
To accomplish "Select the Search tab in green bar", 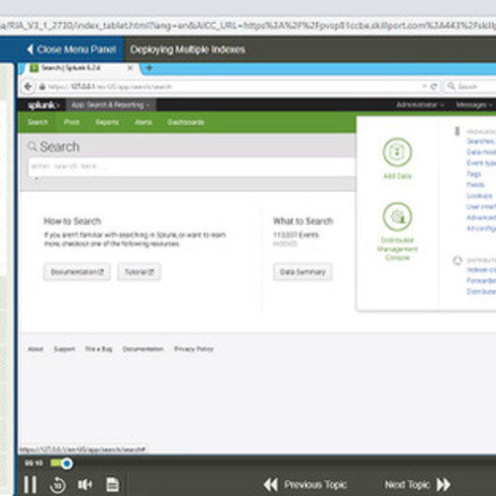I will (x=37, y=122).
